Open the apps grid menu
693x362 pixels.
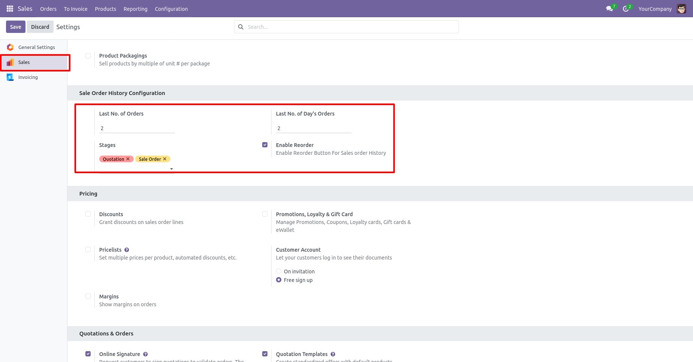(10, 9)
